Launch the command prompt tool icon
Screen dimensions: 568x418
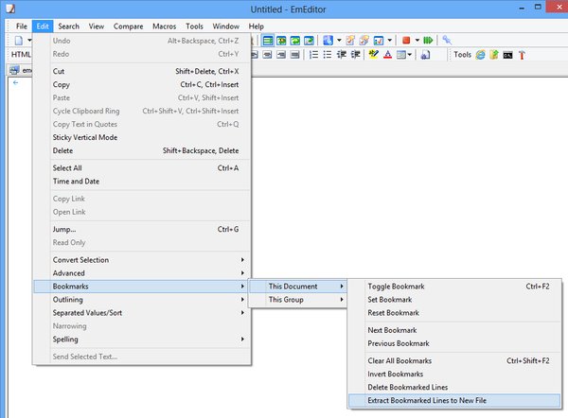tap(508, 55)
